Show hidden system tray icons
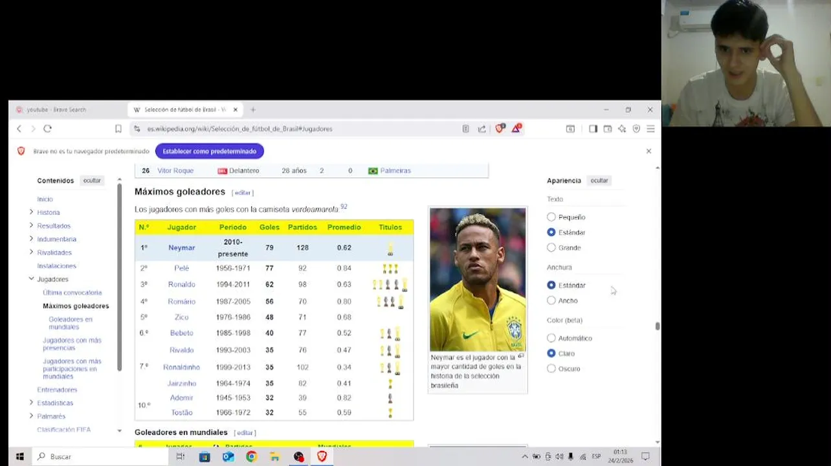The image size is (831, 466). click(x=524, y=456)
